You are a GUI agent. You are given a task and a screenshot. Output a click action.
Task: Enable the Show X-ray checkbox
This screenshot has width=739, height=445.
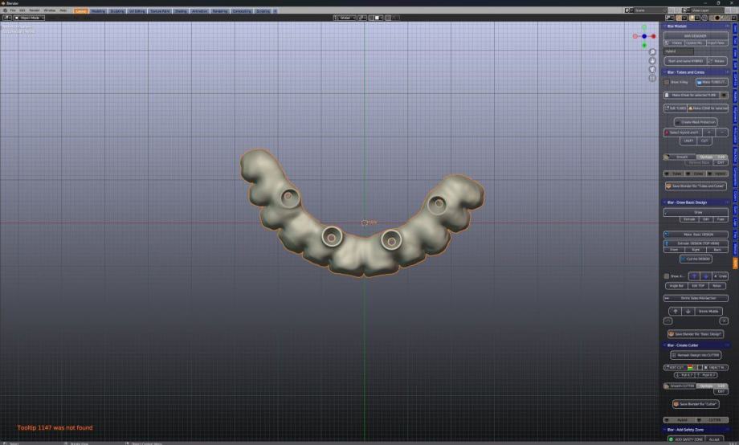click(667, 82)
